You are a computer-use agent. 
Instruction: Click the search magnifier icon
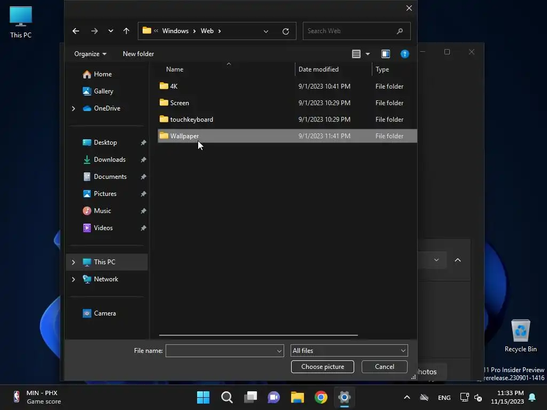[400, 31]
